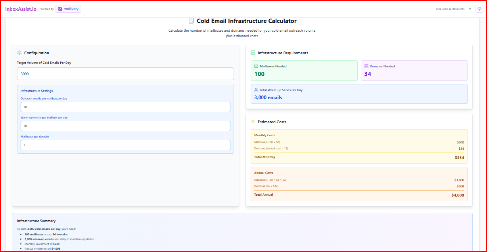487x252 pixels.
Task: Click the Total Warm-up Sends Per Day card
Action: pos(359,94)
